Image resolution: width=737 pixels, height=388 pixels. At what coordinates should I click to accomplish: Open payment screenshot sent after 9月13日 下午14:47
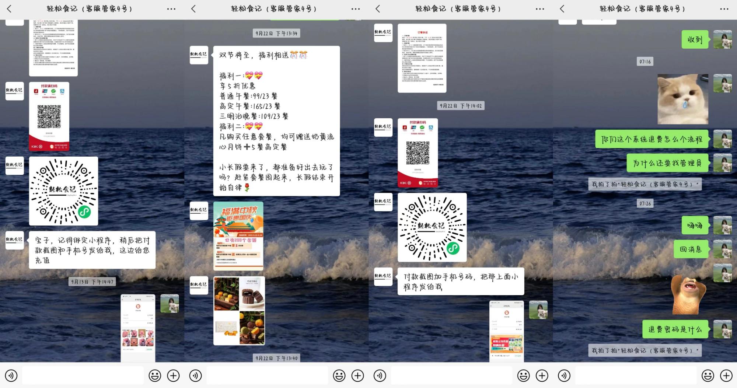[x=138, y=328]
